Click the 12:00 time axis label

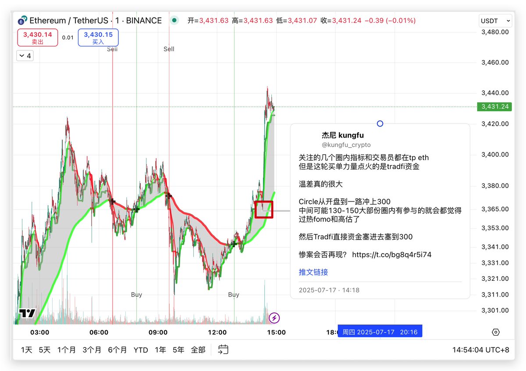(217, 332)
